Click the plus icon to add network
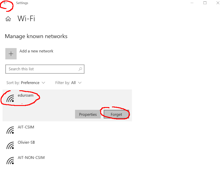The image size is (224, 175). [x=11, y=54]
